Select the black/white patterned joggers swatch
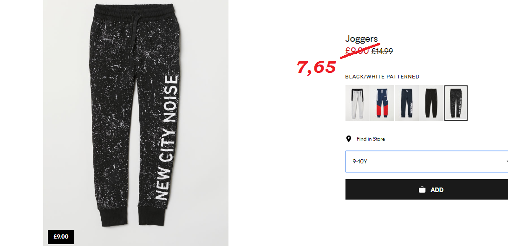Image resolution: width=508 pixels, height=246 pixels. coord(456,103)
